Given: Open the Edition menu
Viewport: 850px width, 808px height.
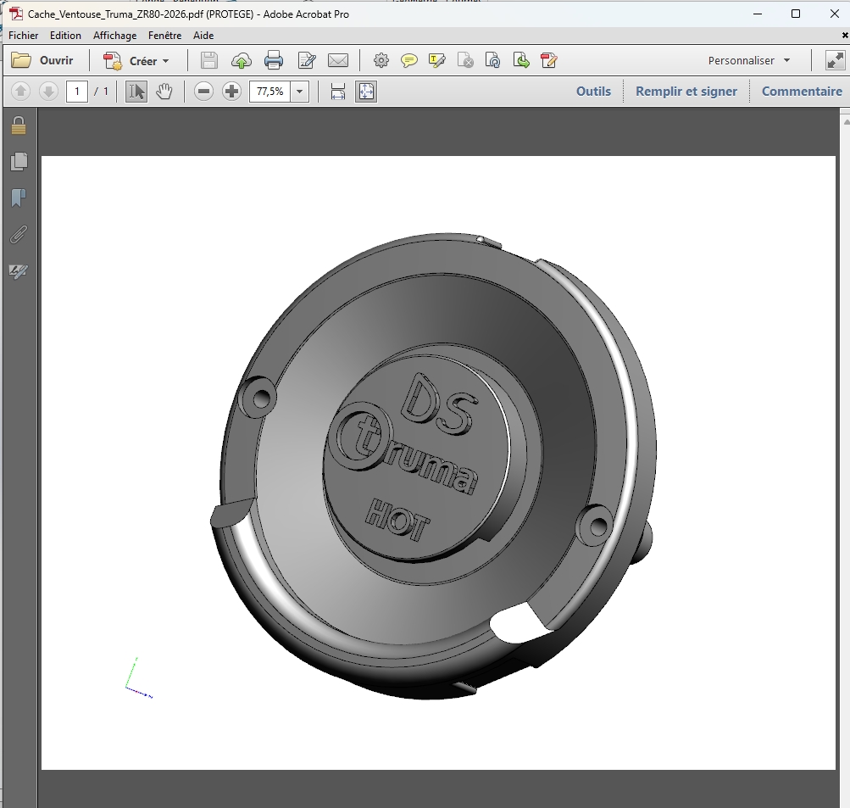Looking at the screenshot, I should pos(65,36).
